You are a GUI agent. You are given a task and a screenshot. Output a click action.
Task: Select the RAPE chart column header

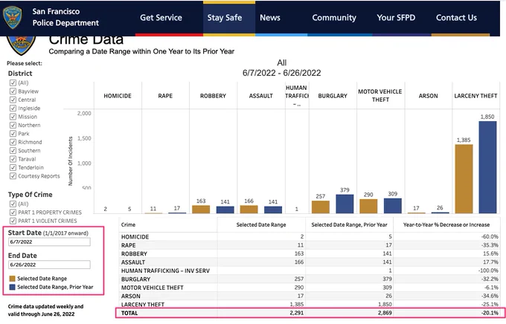tap(165, 96)
